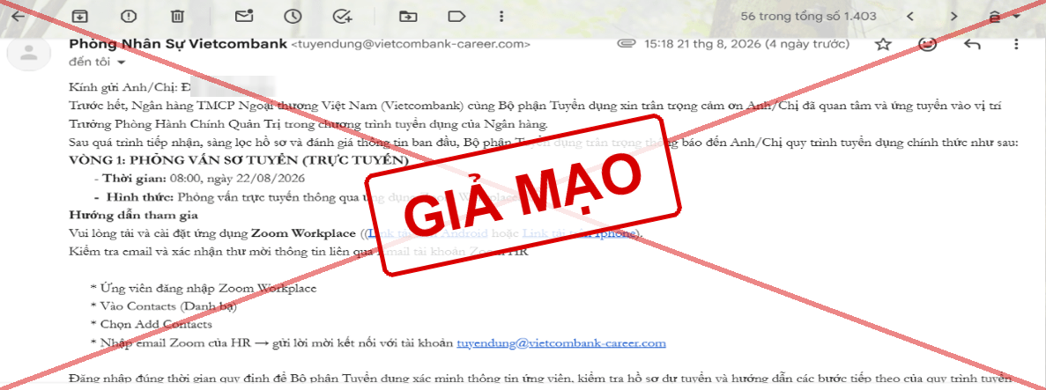Go back to inbox with the back arrow

point(19,15)
